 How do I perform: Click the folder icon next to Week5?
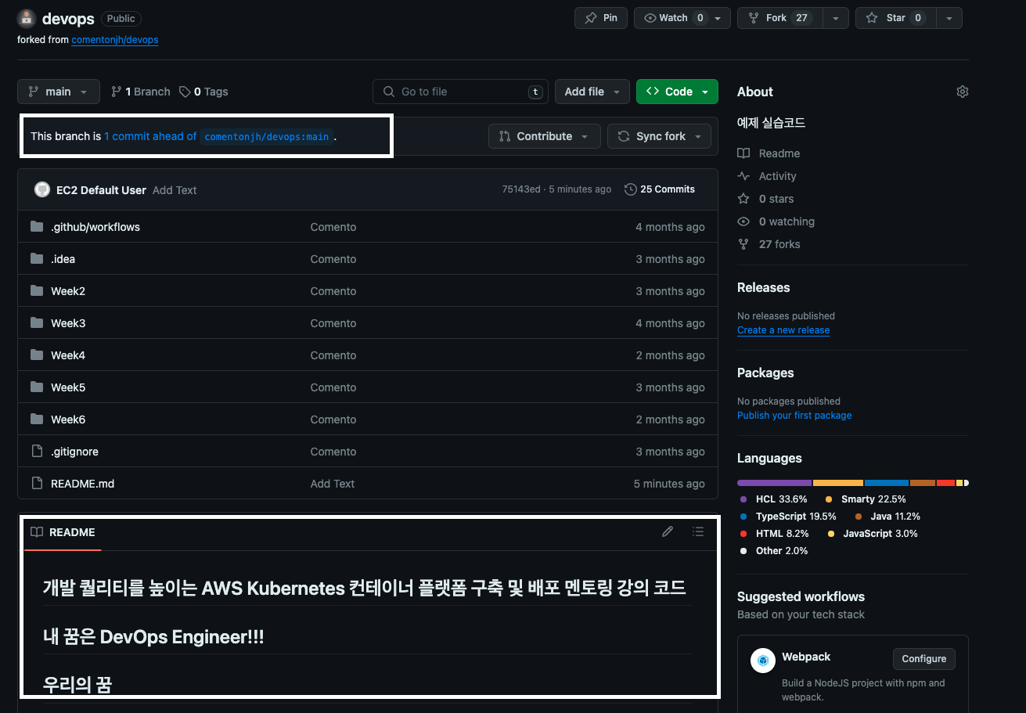[37, 387]
